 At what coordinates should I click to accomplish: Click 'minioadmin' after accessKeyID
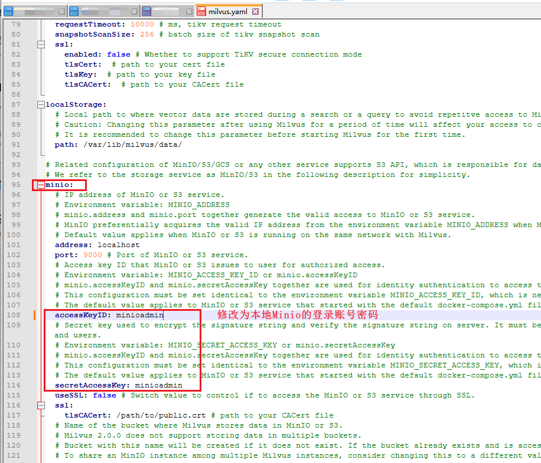click(x=140, y=315)
